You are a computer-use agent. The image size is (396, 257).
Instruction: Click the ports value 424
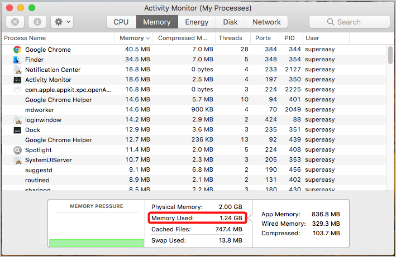(x=271, y=119)
